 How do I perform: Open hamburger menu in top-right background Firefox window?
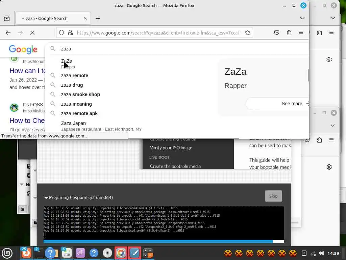331,33
